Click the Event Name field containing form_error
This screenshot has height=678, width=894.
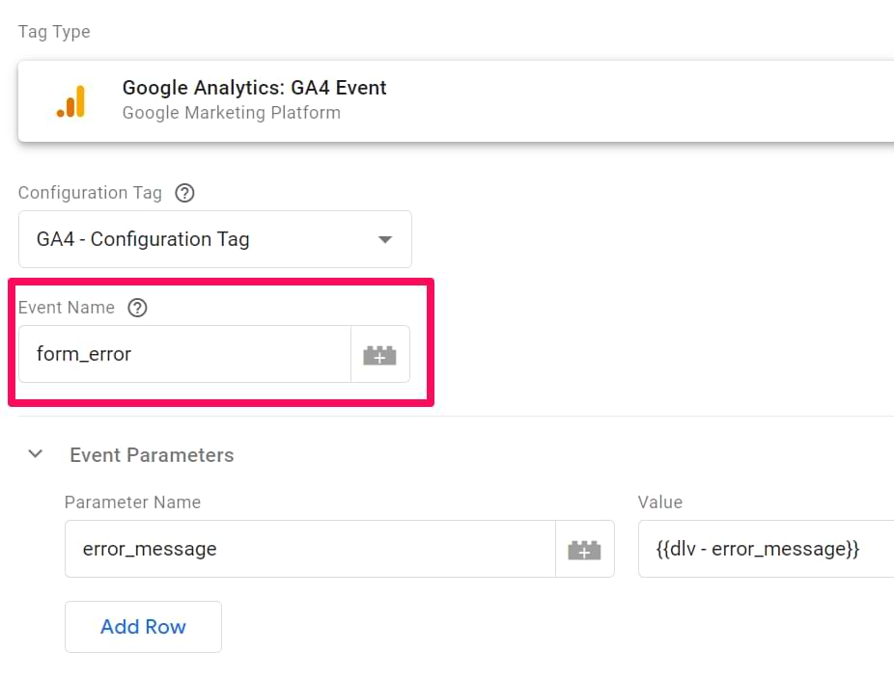[x=183, y=354]
